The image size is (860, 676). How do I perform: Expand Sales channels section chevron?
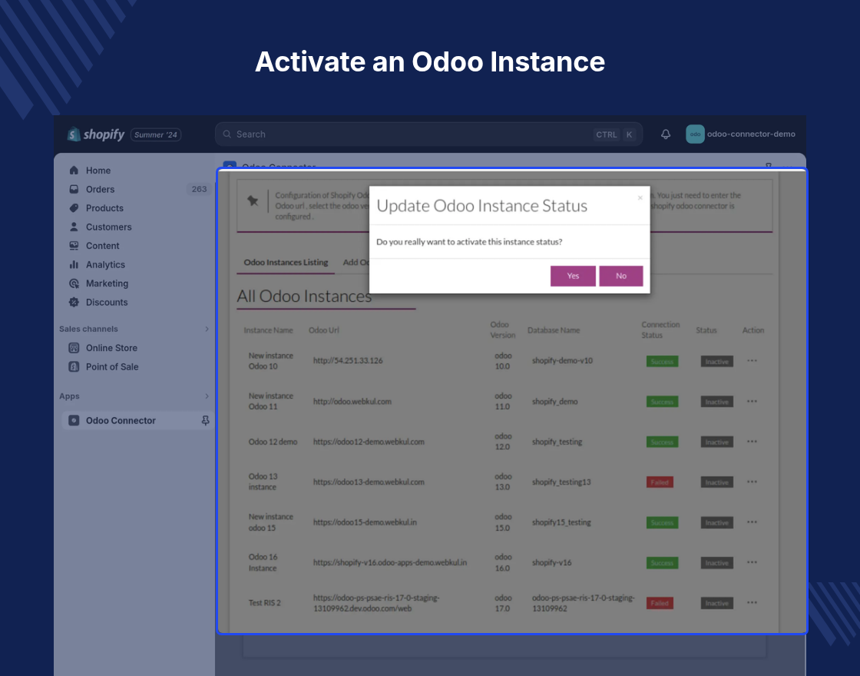point(207,330)
